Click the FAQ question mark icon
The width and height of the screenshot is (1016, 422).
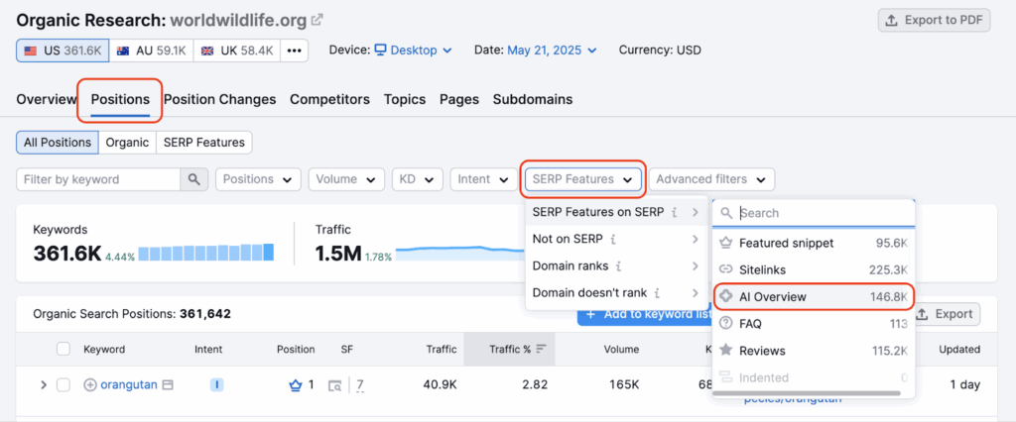point(725,323)
